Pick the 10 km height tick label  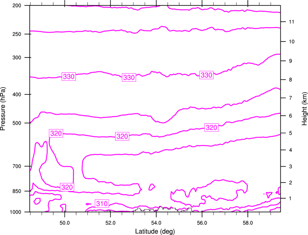pos(291,42)
